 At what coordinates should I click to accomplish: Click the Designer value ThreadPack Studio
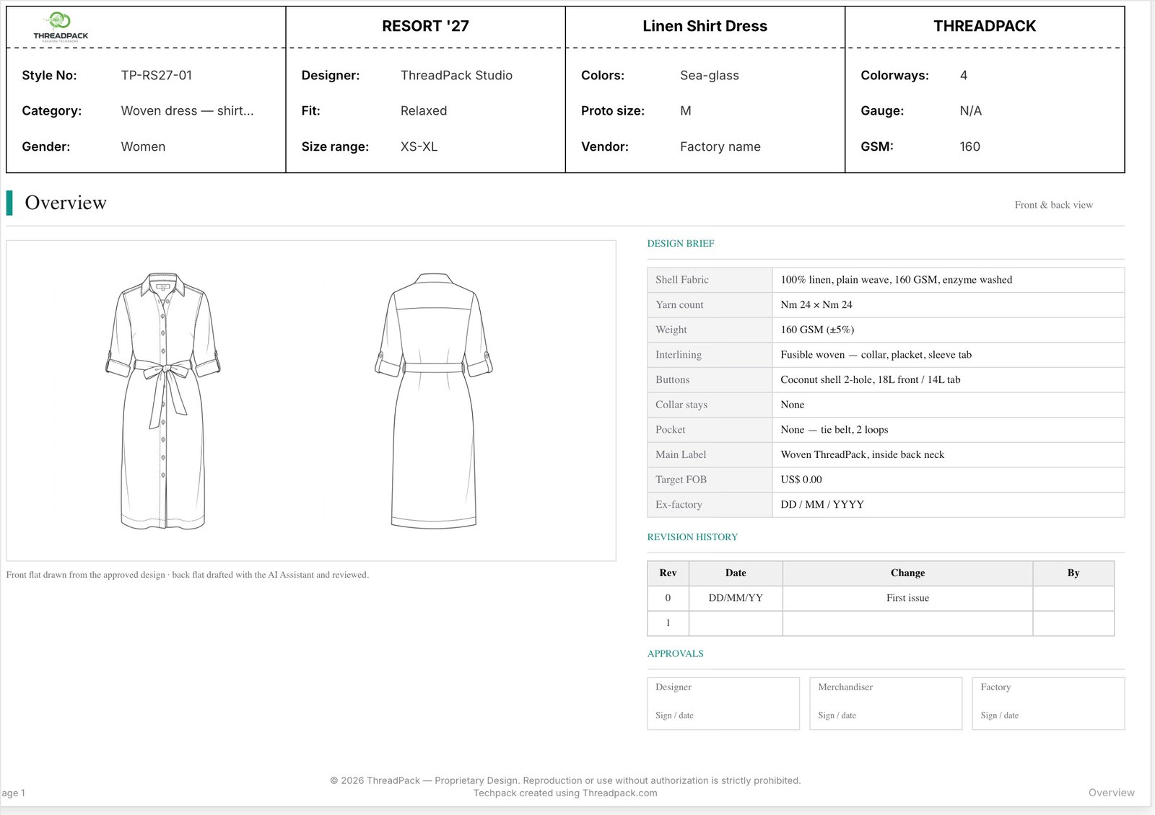456,75
